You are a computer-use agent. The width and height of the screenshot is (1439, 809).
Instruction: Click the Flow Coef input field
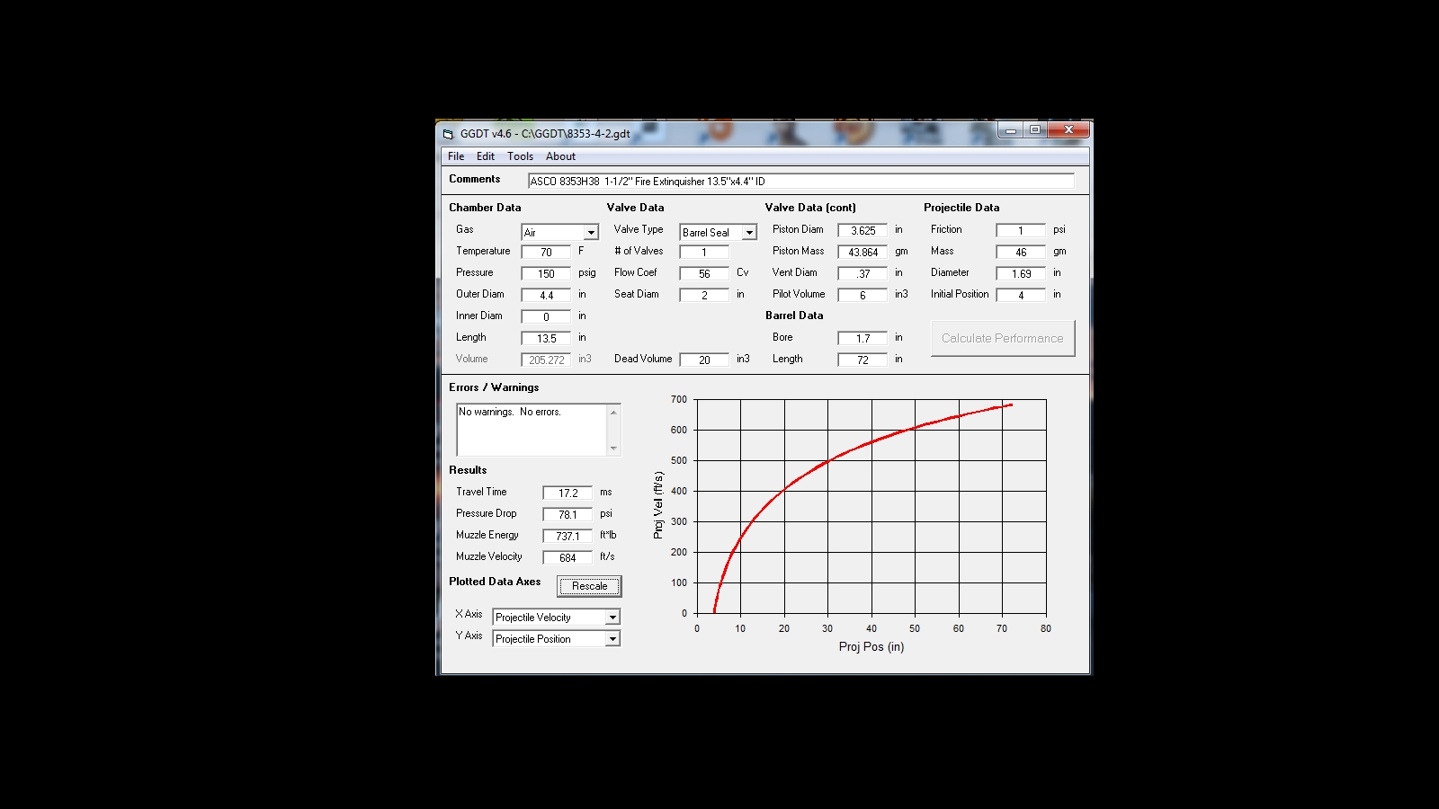click(704, 274)
